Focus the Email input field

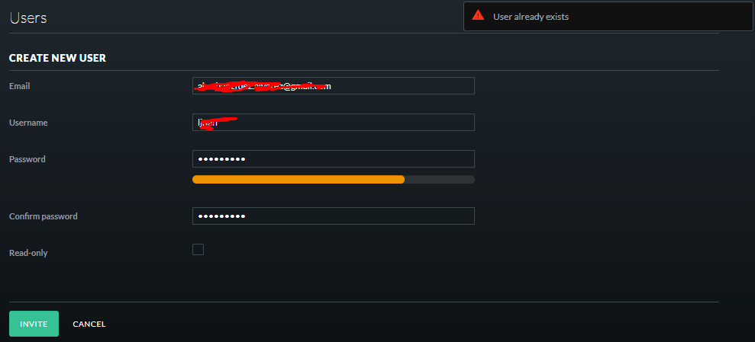click(333, 85)
